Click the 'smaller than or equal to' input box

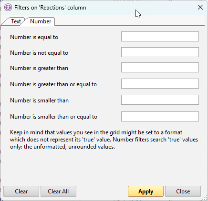160,116
